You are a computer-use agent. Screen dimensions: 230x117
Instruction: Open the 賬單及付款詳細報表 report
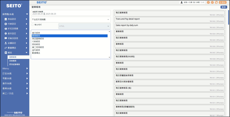(170, 83)
